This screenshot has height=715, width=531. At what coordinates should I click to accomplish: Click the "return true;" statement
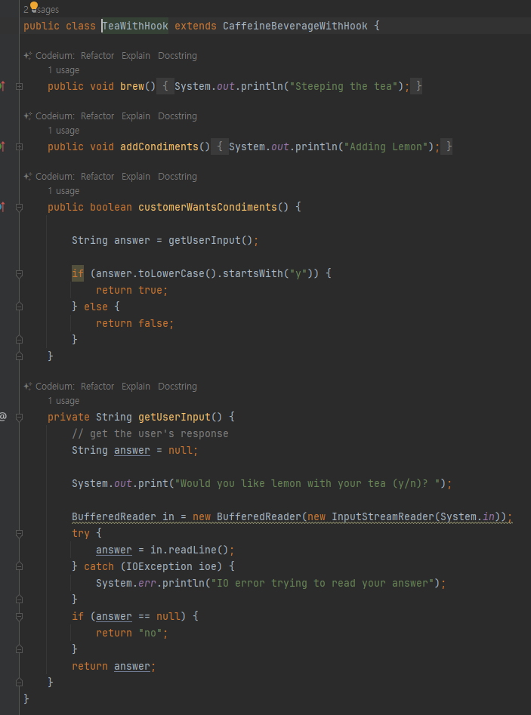pos(132,290)
